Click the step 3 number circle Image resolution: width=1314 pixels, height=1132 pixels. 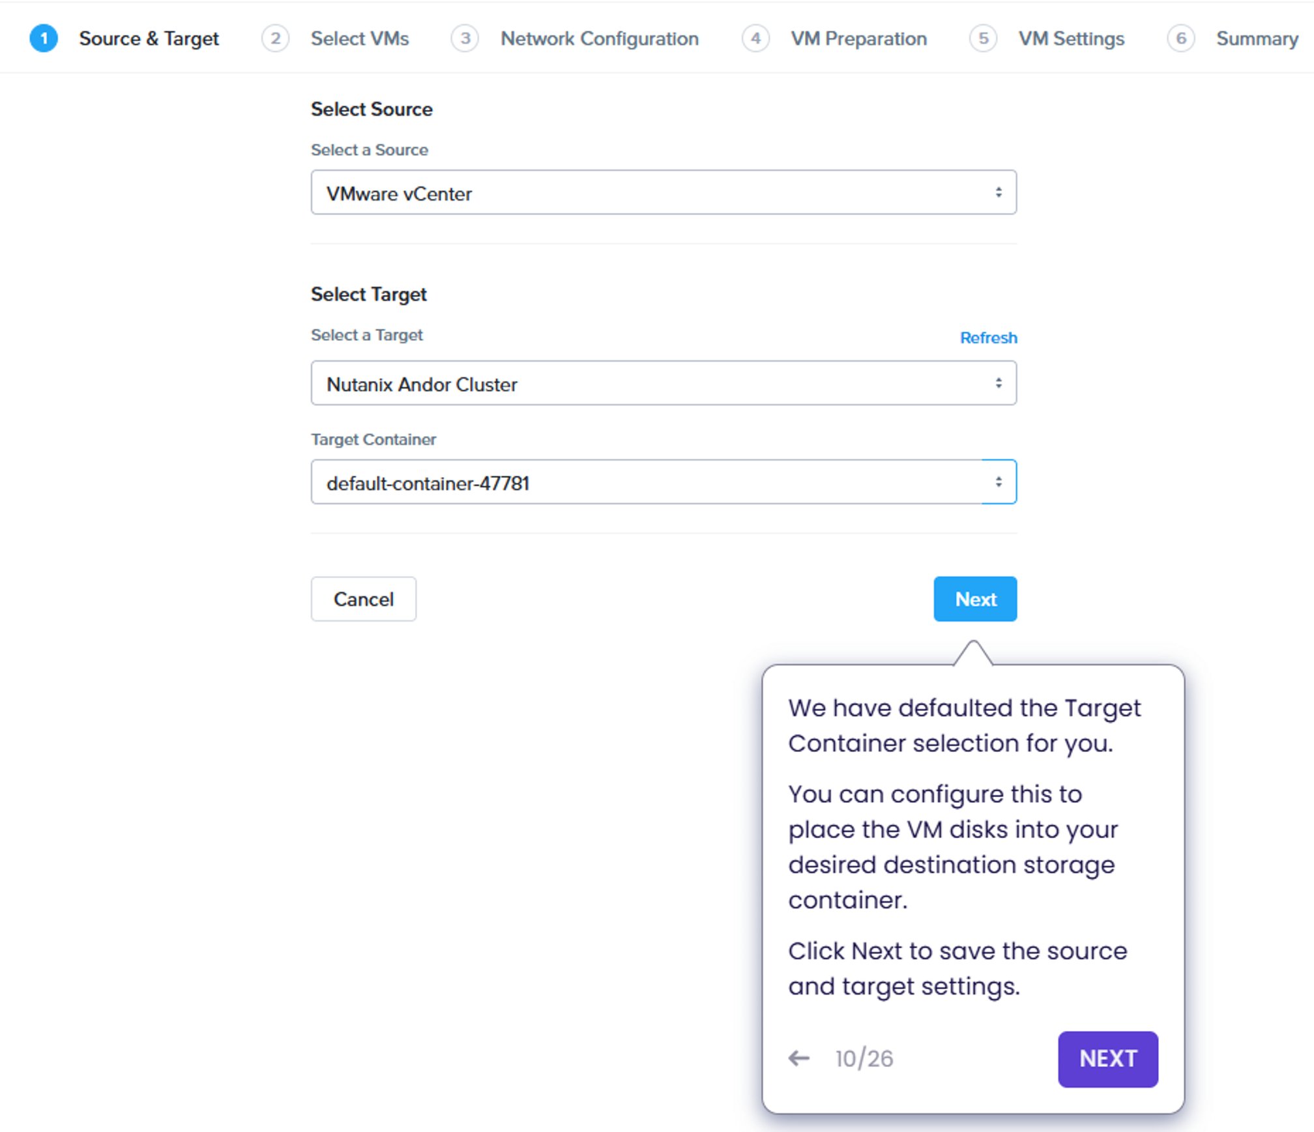465,38
